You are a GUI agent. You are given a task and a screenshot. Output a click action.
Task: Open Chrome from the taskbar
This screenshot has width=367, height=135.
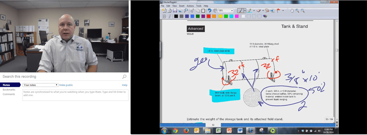175,131
